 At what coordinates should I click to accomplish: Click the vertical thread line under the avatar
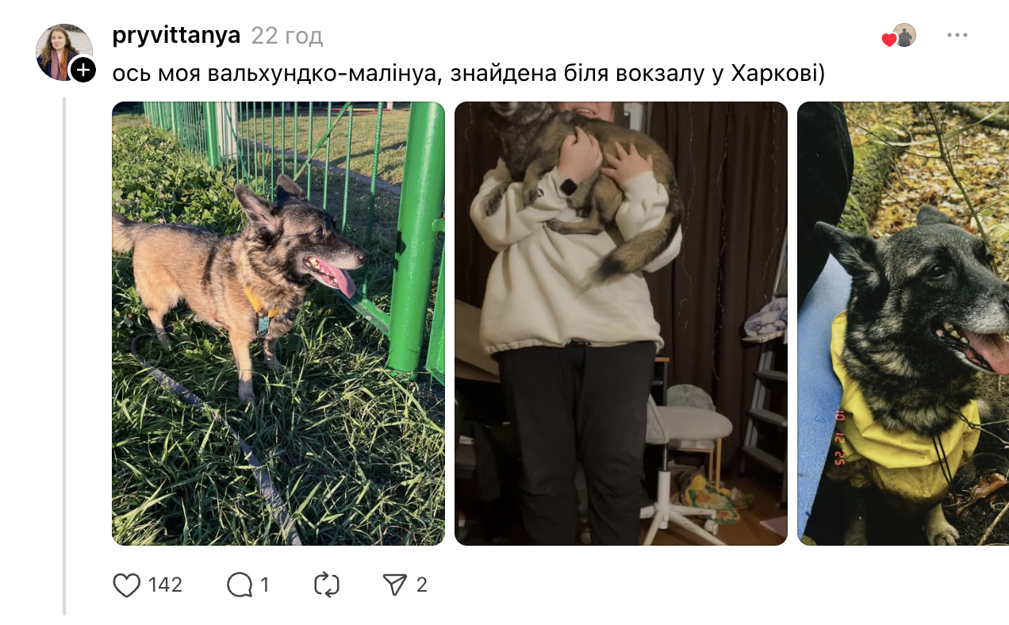(64, 355)
